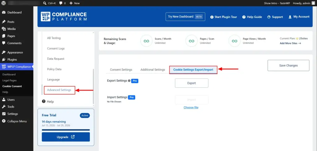Click the Support headset icon

click(269, 17)
